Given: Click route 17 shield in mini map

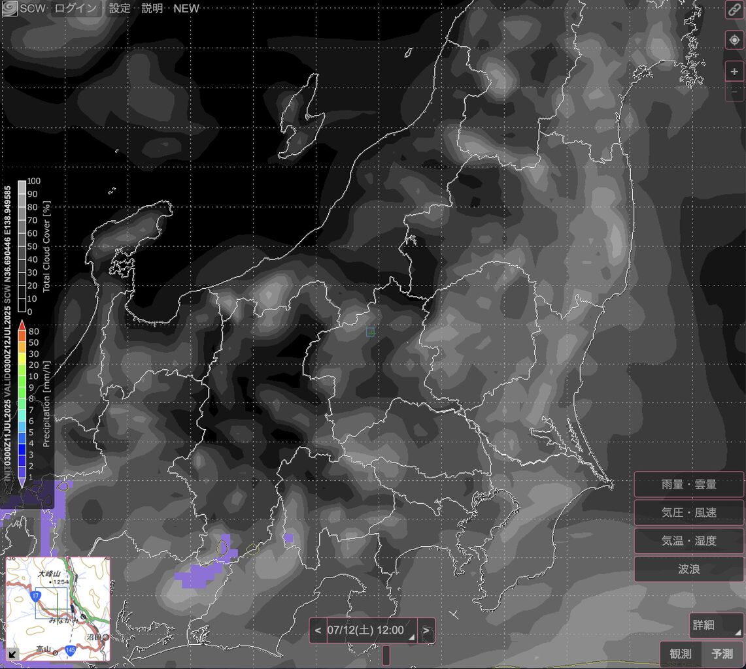Looking at the screenshot, I should tap(36, 596).
